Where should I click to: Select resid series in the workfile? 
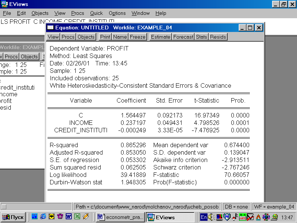click(6, 107)
